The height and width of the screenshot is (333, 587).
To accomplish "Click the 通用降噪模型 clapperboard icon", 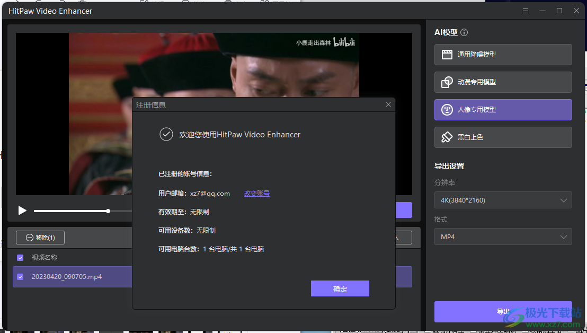I will 447,55.
